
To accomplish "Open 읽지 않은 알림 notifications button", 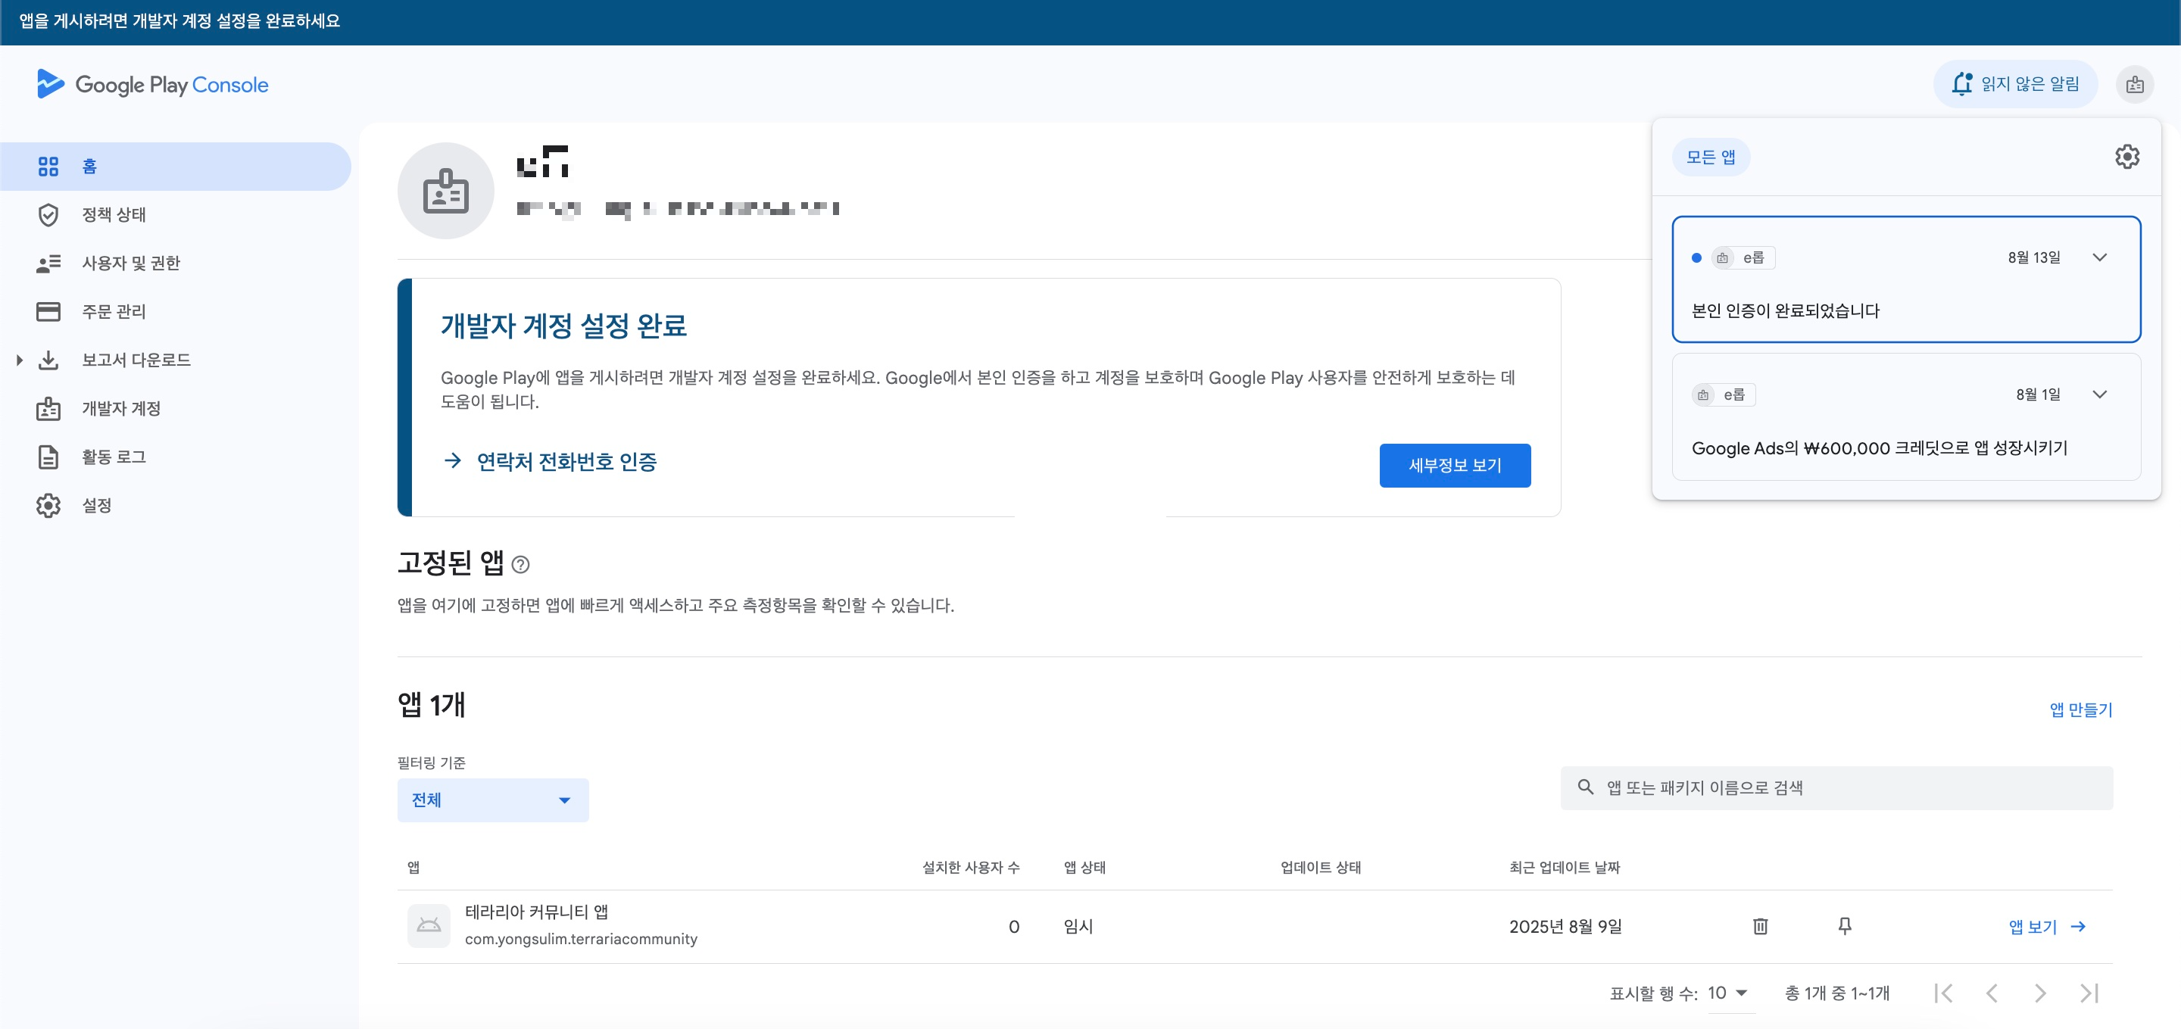I will point(2015,84).
